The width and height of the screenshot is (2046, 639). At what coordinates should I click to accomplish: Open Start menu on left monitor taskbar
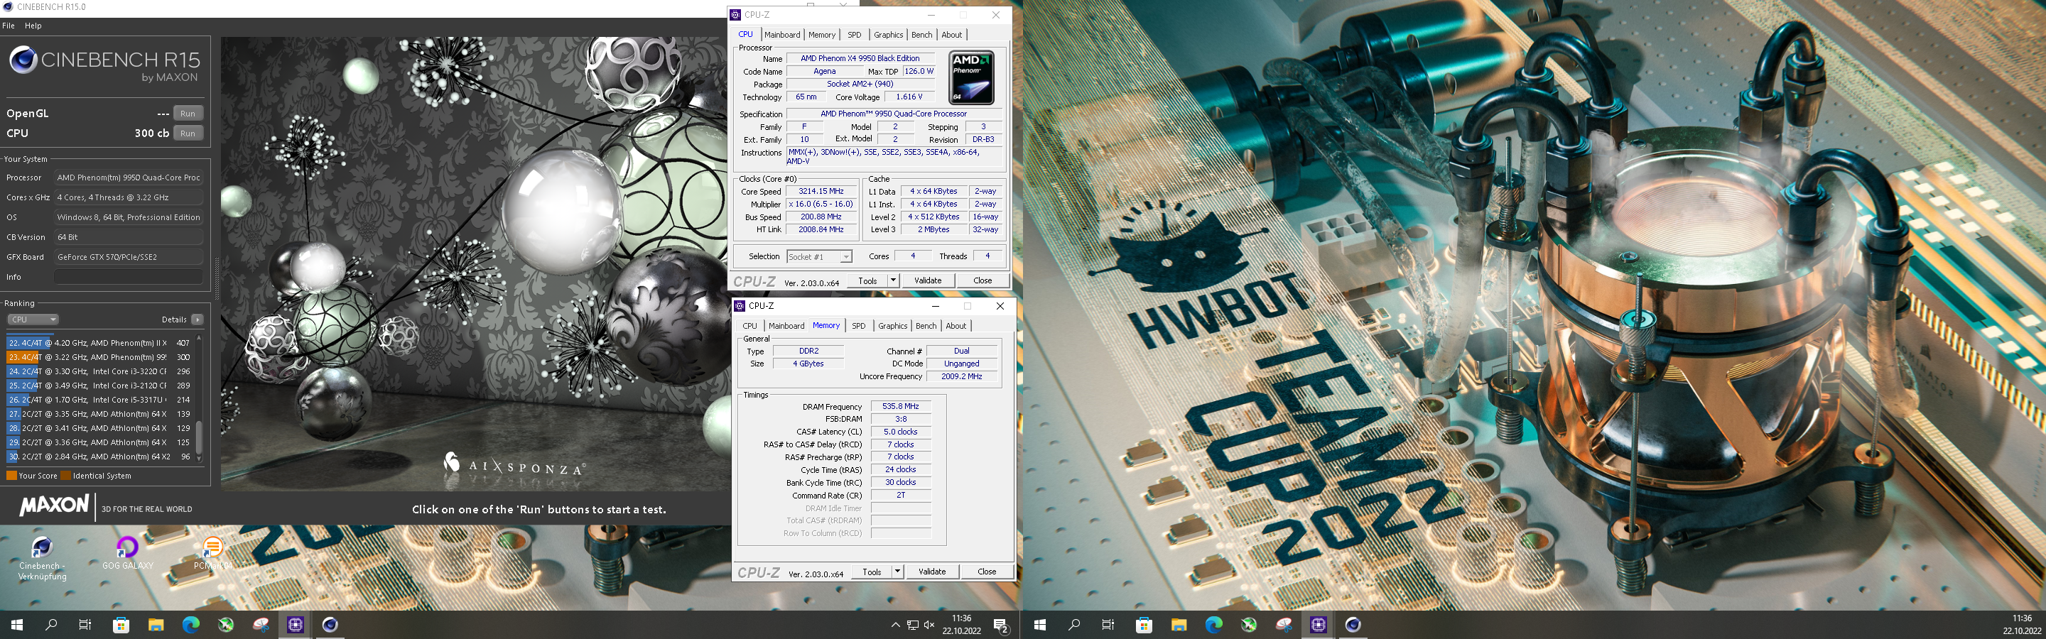[x=16, y=625]
